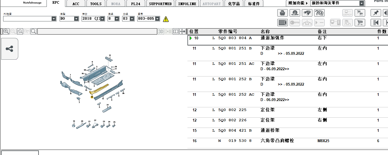The height and width of the screenshot is (155, 388).
Task: Select part number 5Q0 801 251 B
Action: (235, 48)
